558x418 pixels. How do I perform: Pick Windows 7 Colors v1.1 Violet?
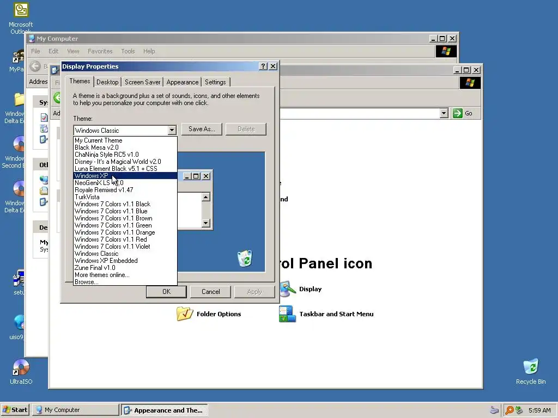[x=125, y=247]
